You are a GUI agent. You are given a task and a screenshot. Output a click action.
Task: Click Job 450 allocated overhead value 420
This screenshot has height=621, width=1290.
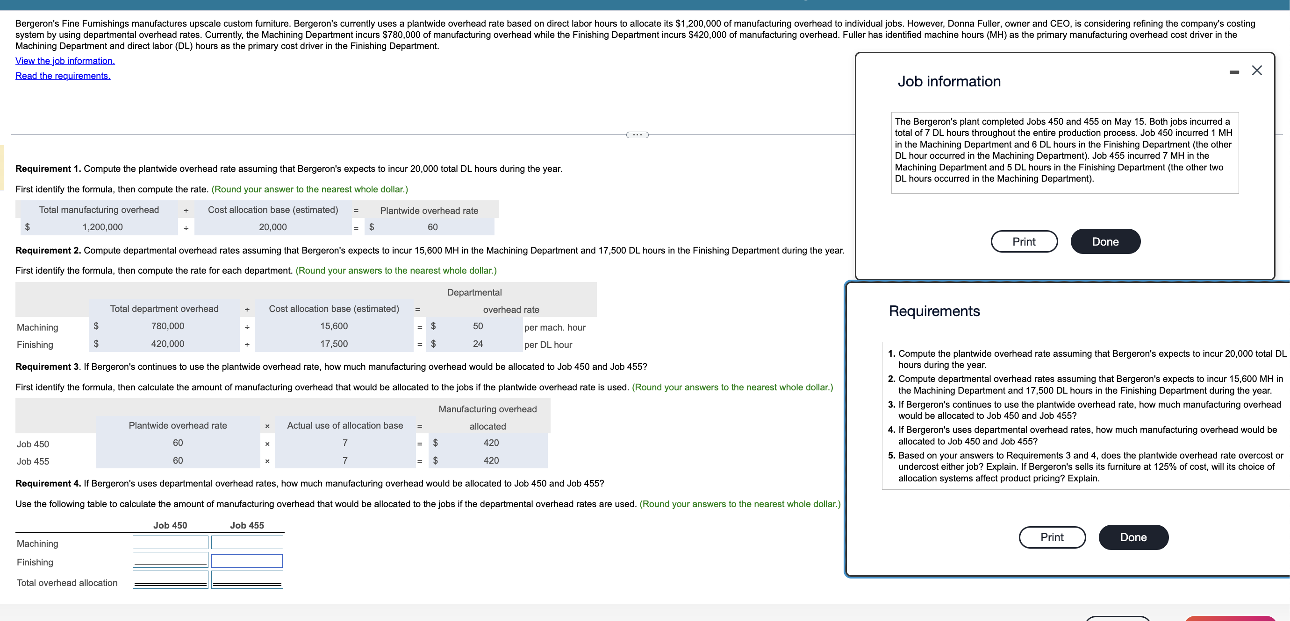coord(491,443)
